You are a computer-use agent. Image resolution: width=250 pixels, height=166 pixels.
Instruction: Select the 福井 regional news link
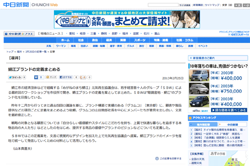[125, 34]
